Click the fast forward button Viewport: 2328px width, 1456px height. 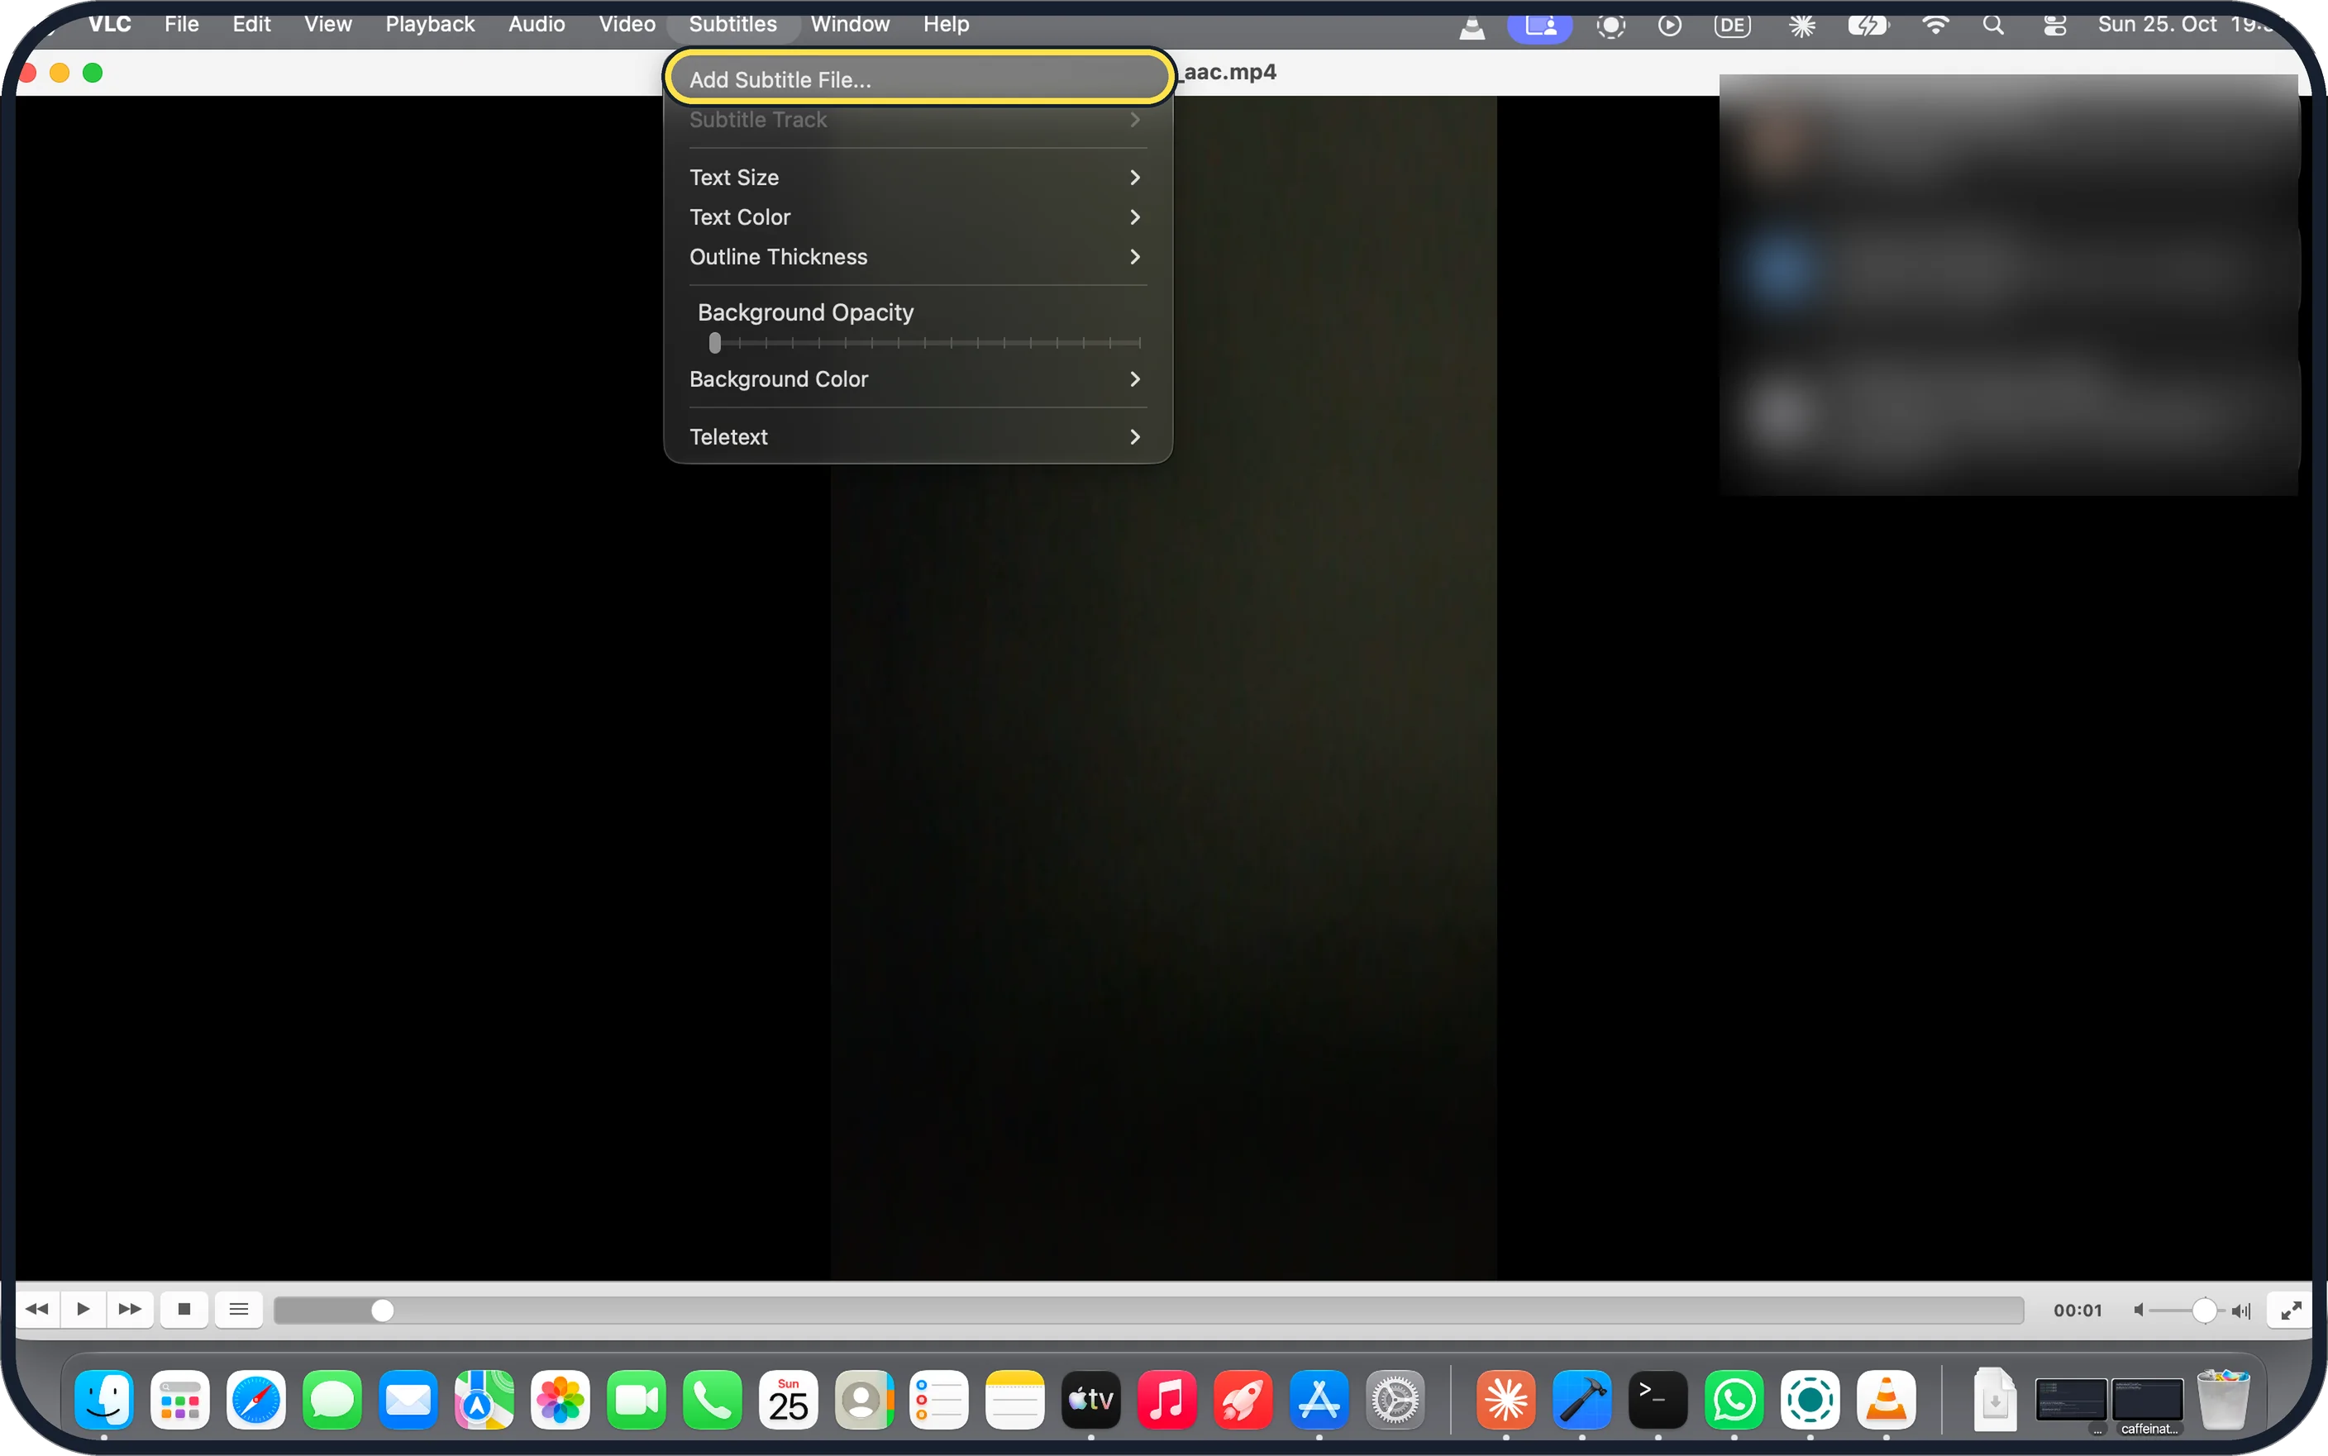tap(130, 1309)
